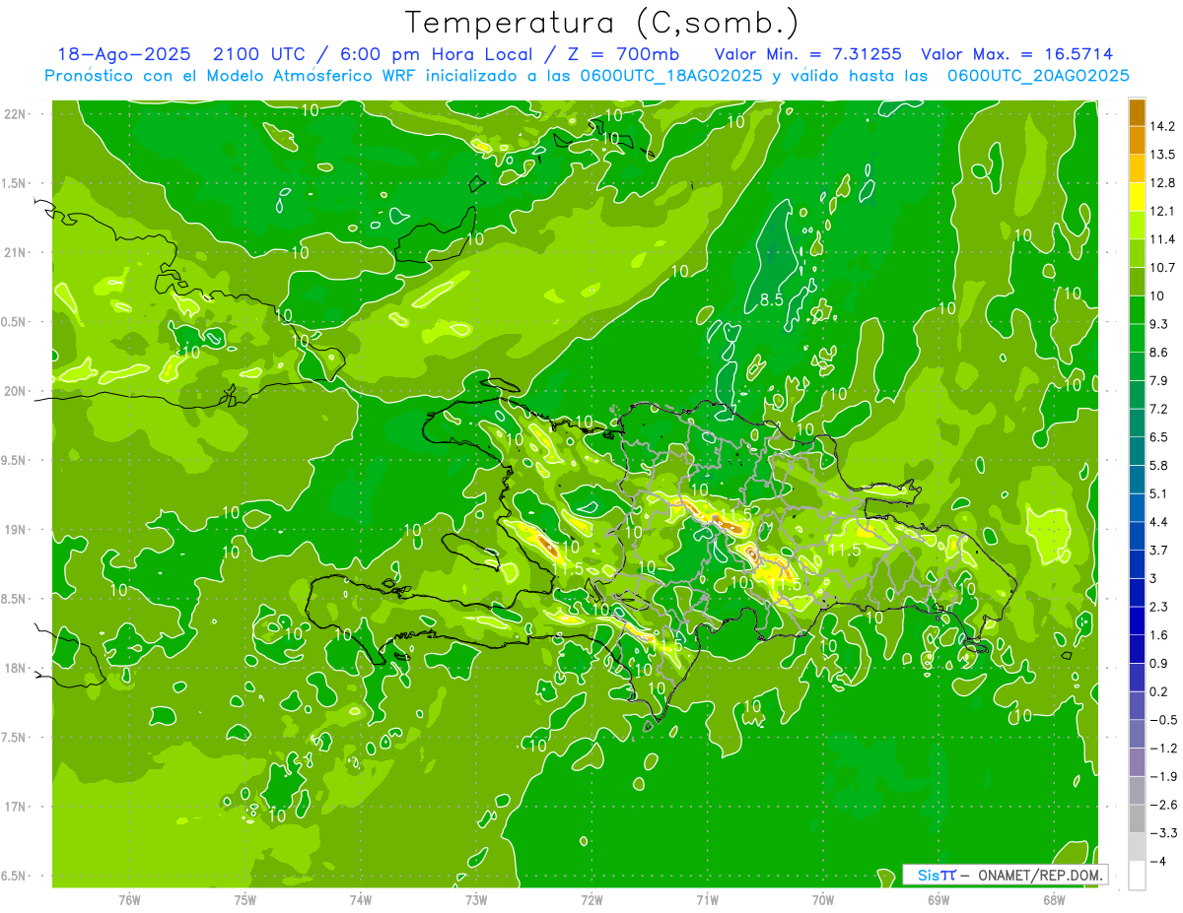1183x913 pixels.
Task: Click the "17N" latitude label
Action: pos(14,807)
